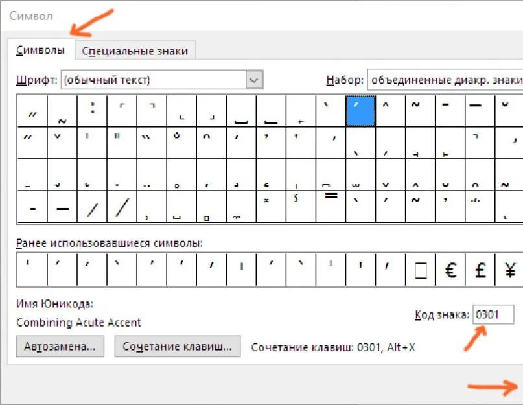523x405 pixels.
Task: Choose the double grave accent symbol in the second row
Action: [152, 143]
